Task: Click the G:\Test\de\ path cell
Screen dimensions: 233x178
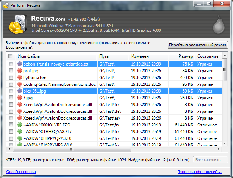Action: tap(110, 111)
